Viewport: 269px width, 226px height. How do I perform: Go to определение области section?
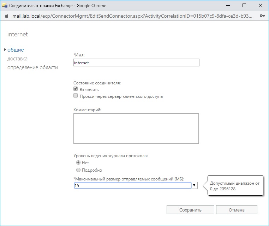pyautogui.click(x=32, y=67)
